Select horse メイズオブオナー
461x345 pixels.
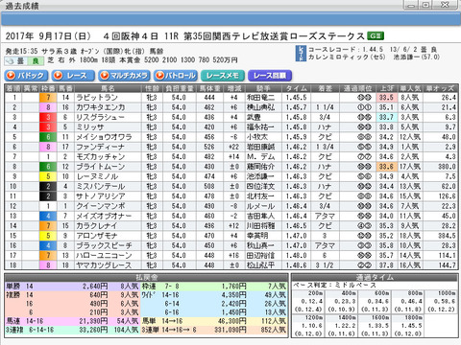tap(104, 216)
